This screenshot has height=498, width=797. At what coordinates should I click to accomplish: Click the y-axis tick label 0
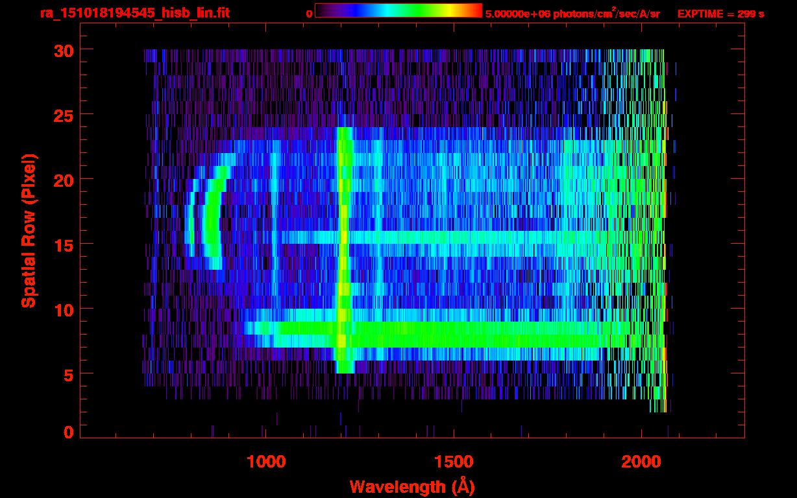[69, 433]
